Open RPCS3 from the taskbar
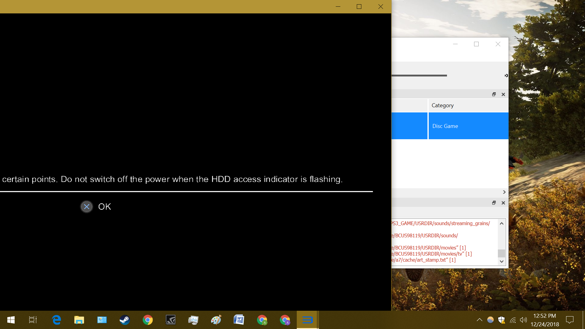This screenshot has height=329, width=585. (x=307, y=320)
